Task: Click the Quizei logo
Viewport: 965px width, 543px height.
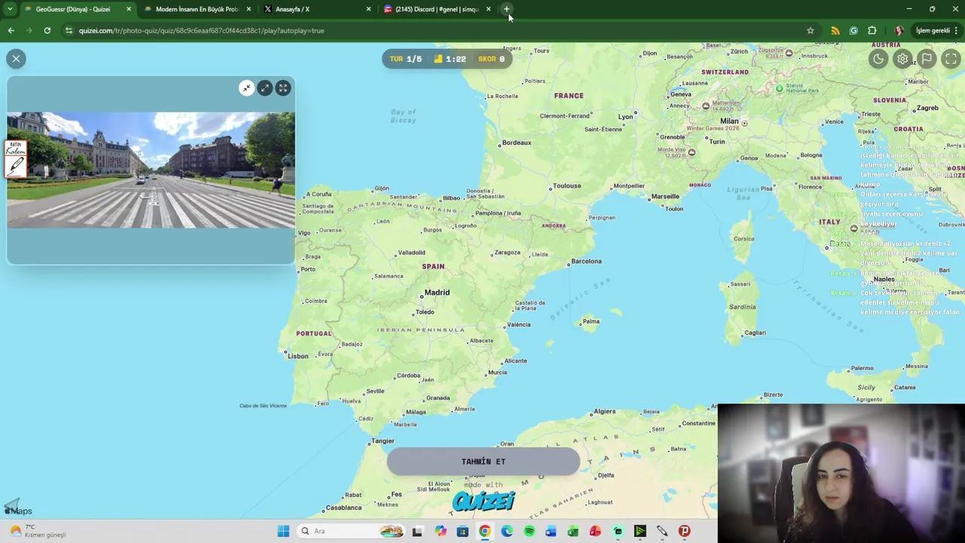Action: (x=483, y=502)
